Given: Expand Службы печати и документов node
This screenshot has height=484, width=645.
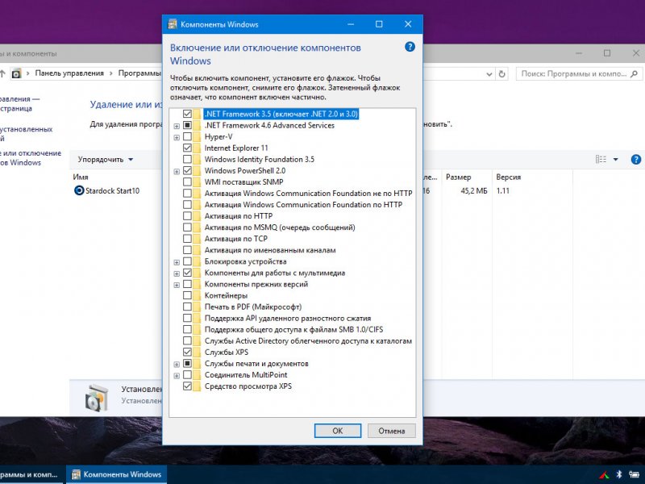Looking at the screenshot, I should (x=177, y=365).
